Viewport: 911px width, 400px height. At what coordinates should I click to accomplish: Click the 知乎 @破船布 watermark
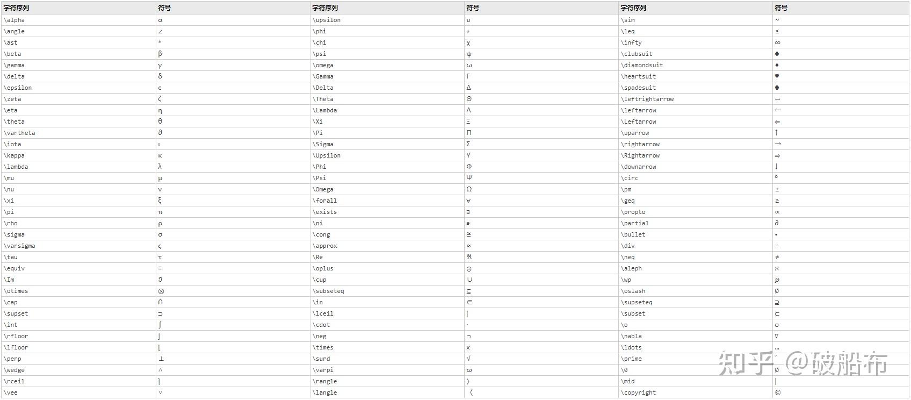click(803, 364)
